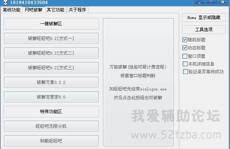Click the 破解万象3.2.2 button
Image resolution: width=230 pixels, height=149 pixels.
click(x=51, y=82)
